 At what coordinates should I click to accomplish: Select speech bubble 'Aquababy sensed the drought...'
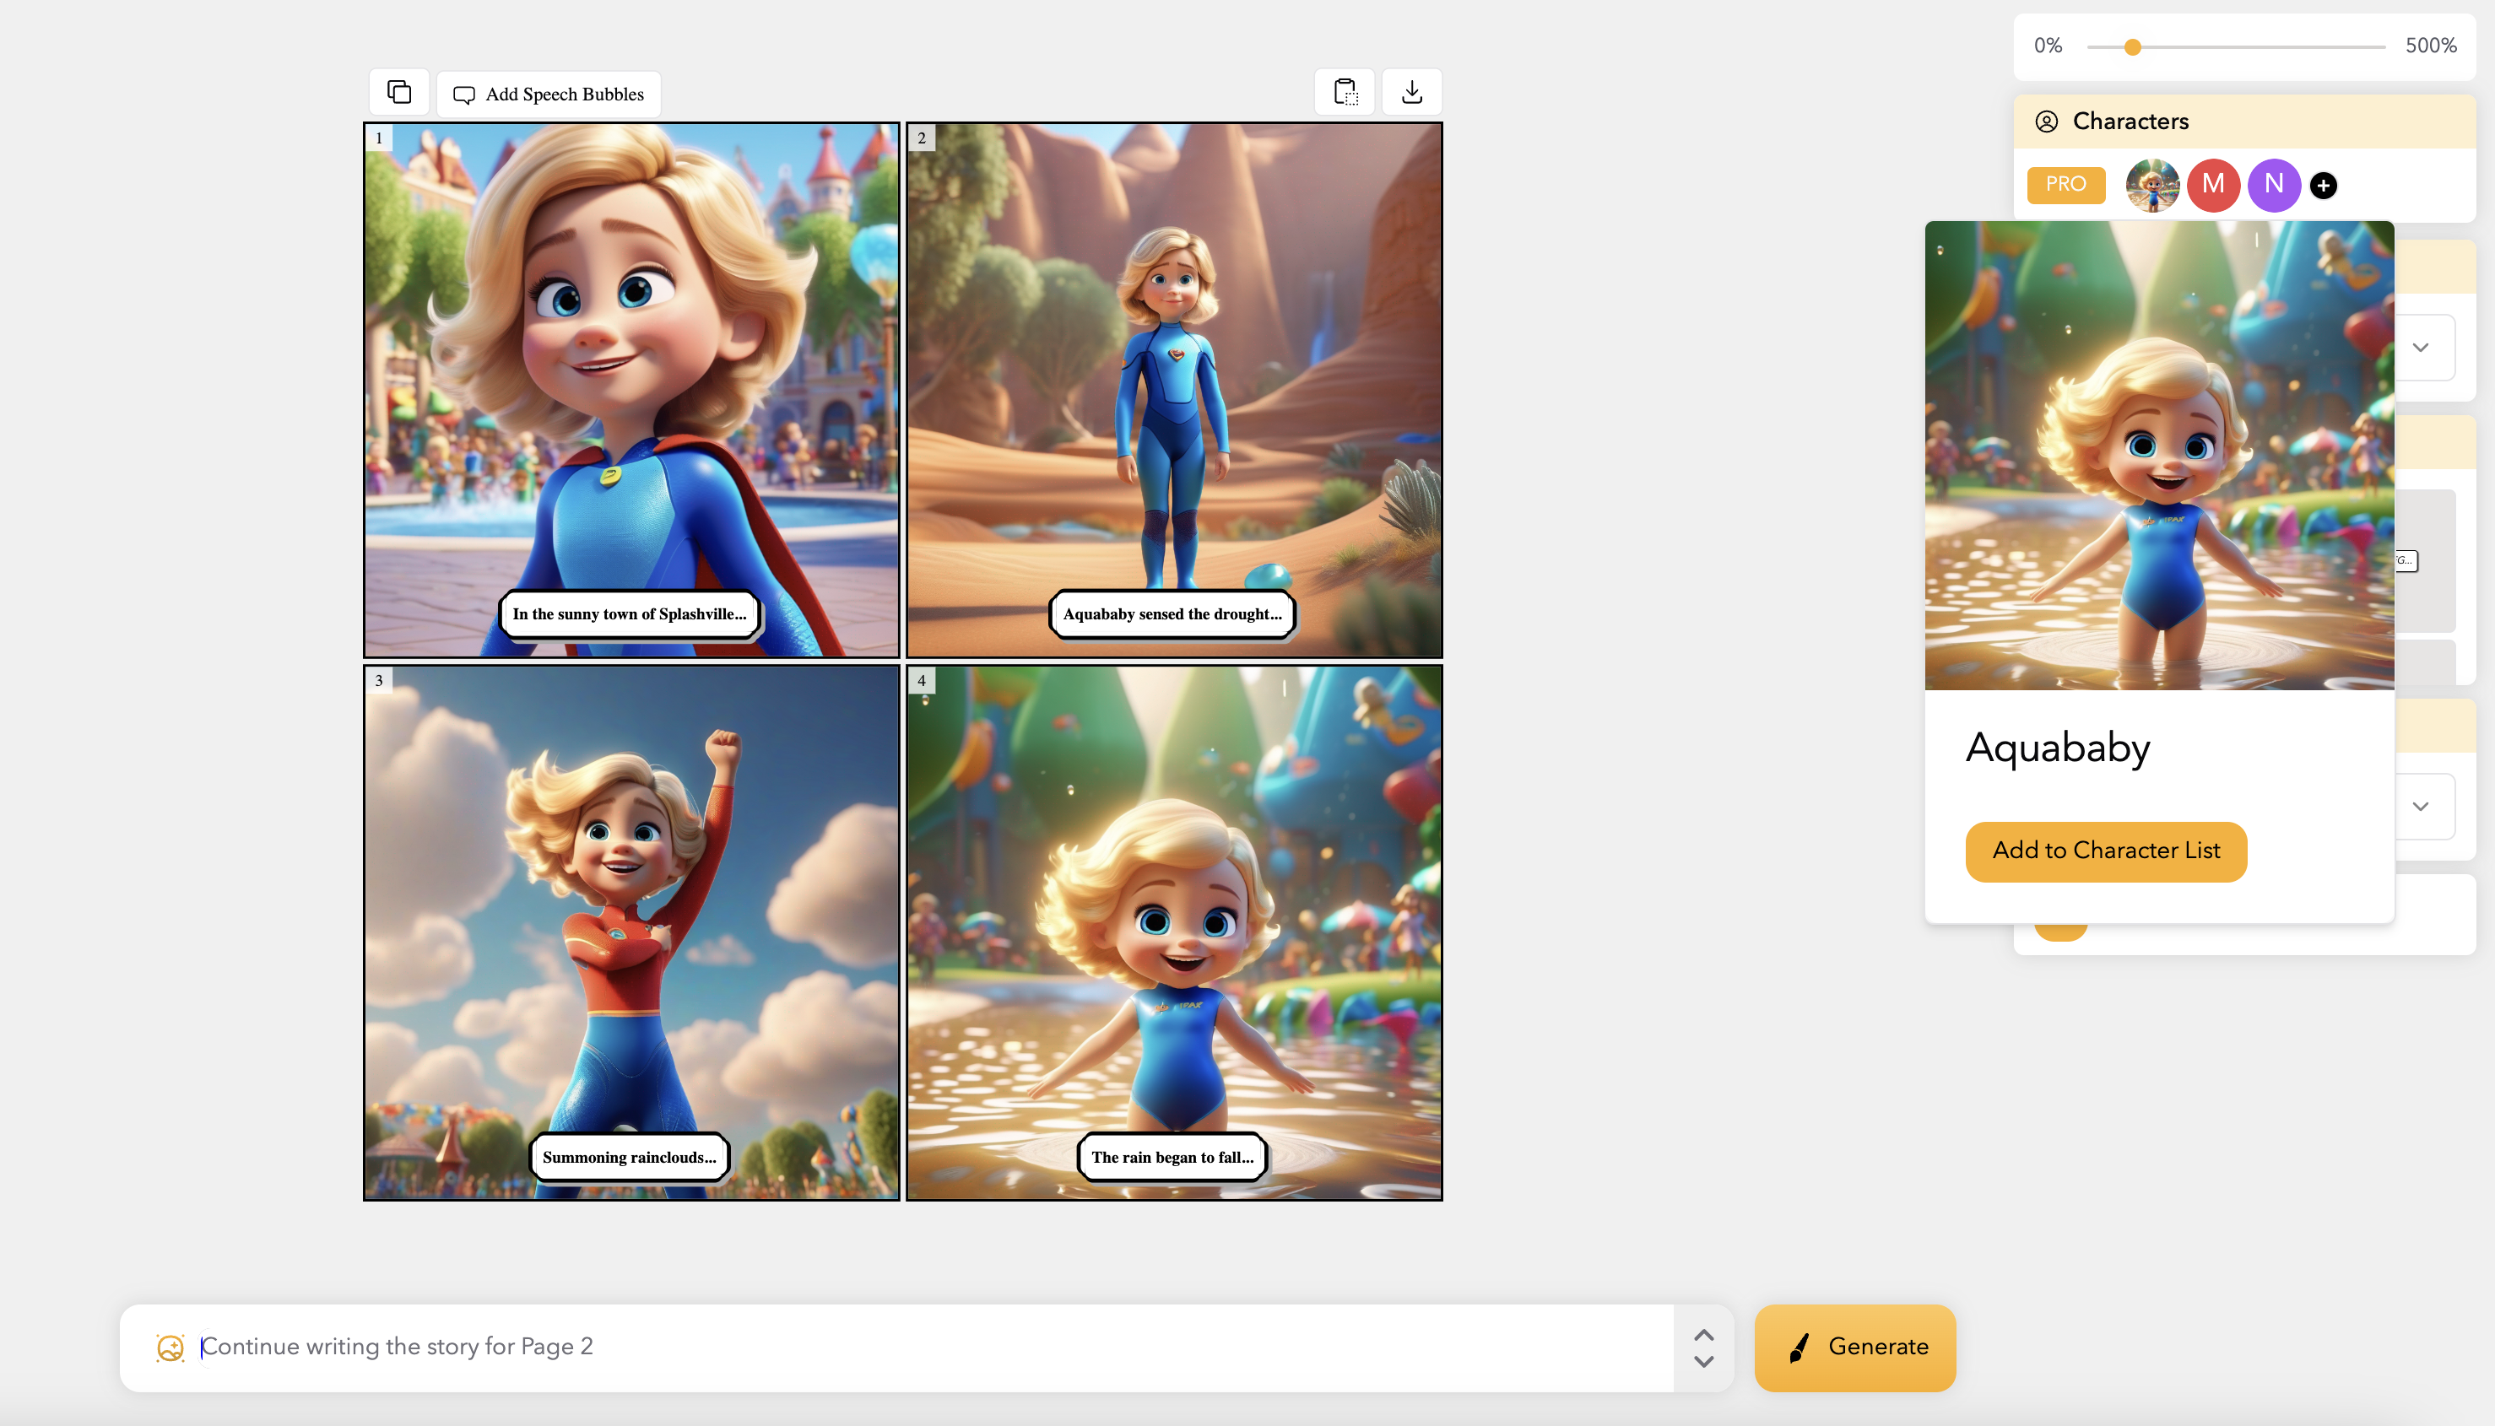pyautogui.click(x=1172, y=614)
